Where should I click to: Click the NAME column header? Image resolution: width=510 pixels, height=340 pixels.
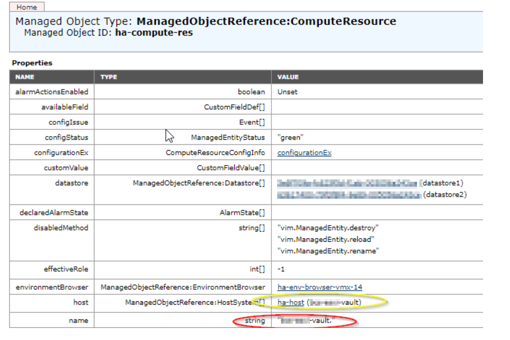pos(25,77)
